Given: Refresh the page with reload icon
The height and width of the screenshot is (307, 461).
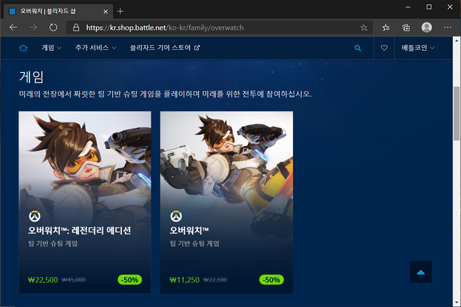Looking at the screenshot, I should coord(53,28).
